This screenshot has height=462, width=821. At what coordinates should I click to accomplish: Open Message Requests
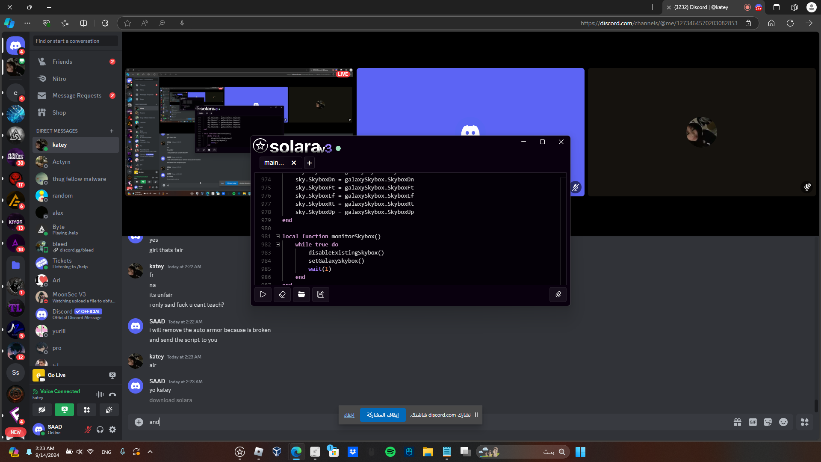tap(76, 95)
